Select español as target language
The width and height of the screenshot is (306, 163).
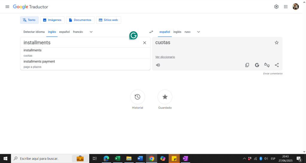165,32
